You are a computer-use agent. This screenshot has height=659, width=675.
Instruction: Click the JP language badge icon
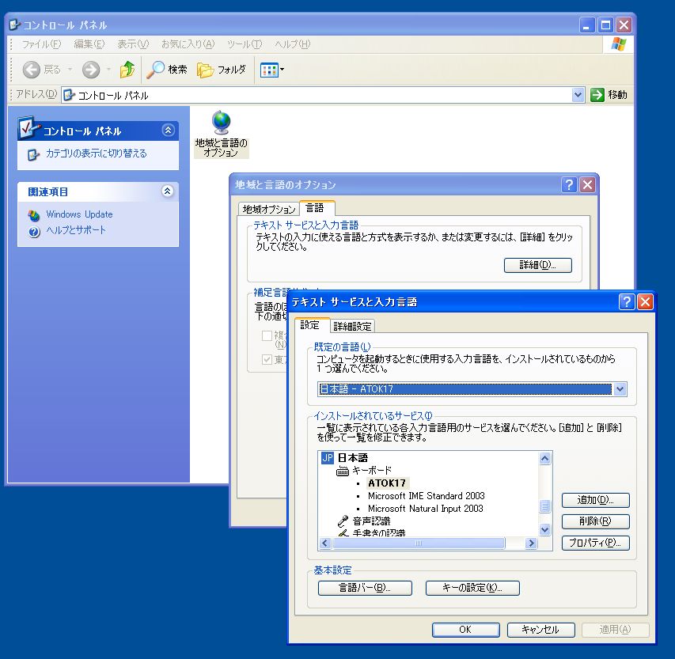(x=327, y=457)
